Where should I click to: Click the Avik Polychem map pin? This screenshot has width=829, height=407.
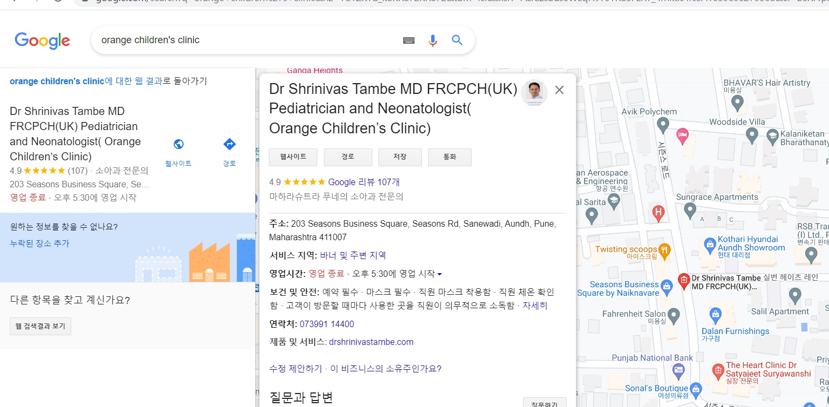[663, 126]
